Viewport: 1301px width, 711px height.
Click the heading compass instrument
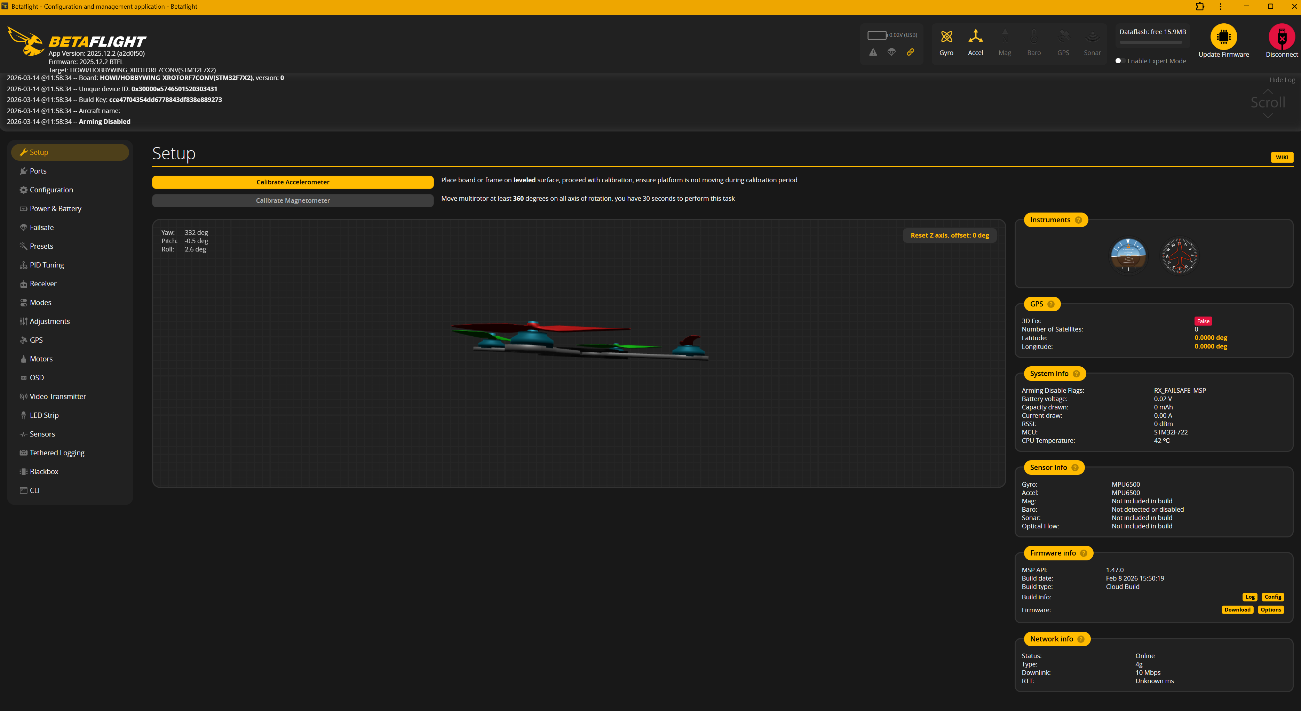click(1180, 256)
